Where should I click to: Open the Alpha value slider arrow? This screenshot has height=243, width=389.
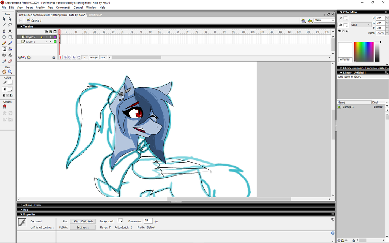pos(387,33)
